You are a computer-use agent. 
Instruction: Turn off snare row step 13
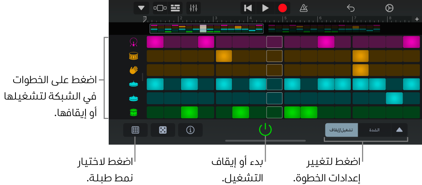360,56
